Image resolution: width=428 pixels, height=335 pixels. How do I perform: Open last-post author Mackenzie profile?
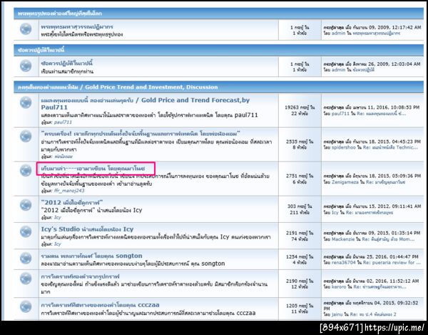tap(344, 239)
